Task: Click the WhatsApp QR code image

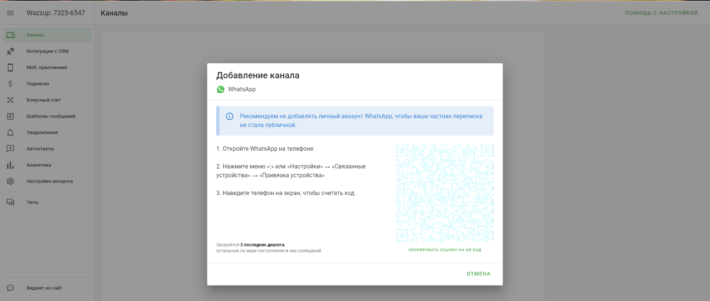Action: tap(444, 193)
